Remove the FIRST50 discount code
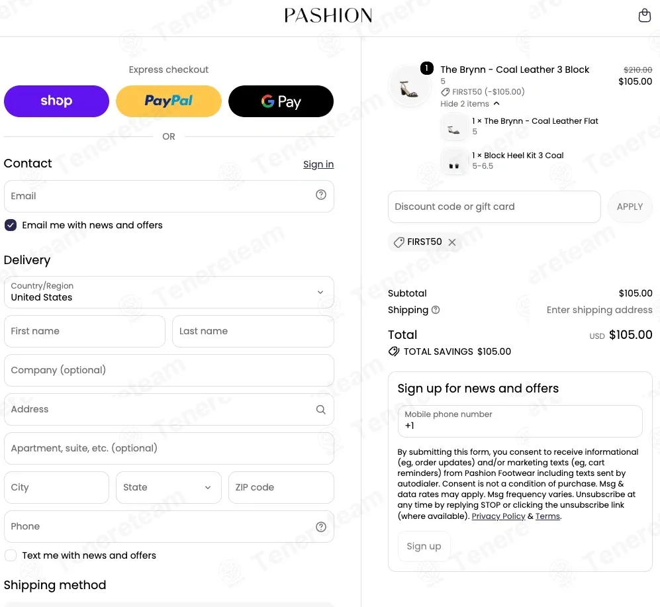This screenshot has height=607, width=660. [452, 242]
